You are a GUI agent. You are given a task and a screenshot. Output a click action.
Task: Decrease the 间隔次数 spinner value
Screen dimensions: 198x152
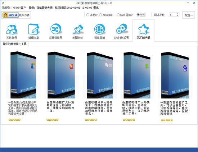click(x=177, y=15)
